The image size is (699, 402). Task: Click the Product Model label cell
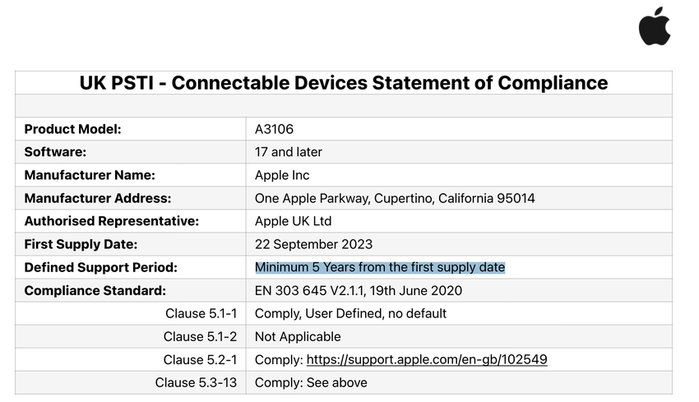(72, 129)
